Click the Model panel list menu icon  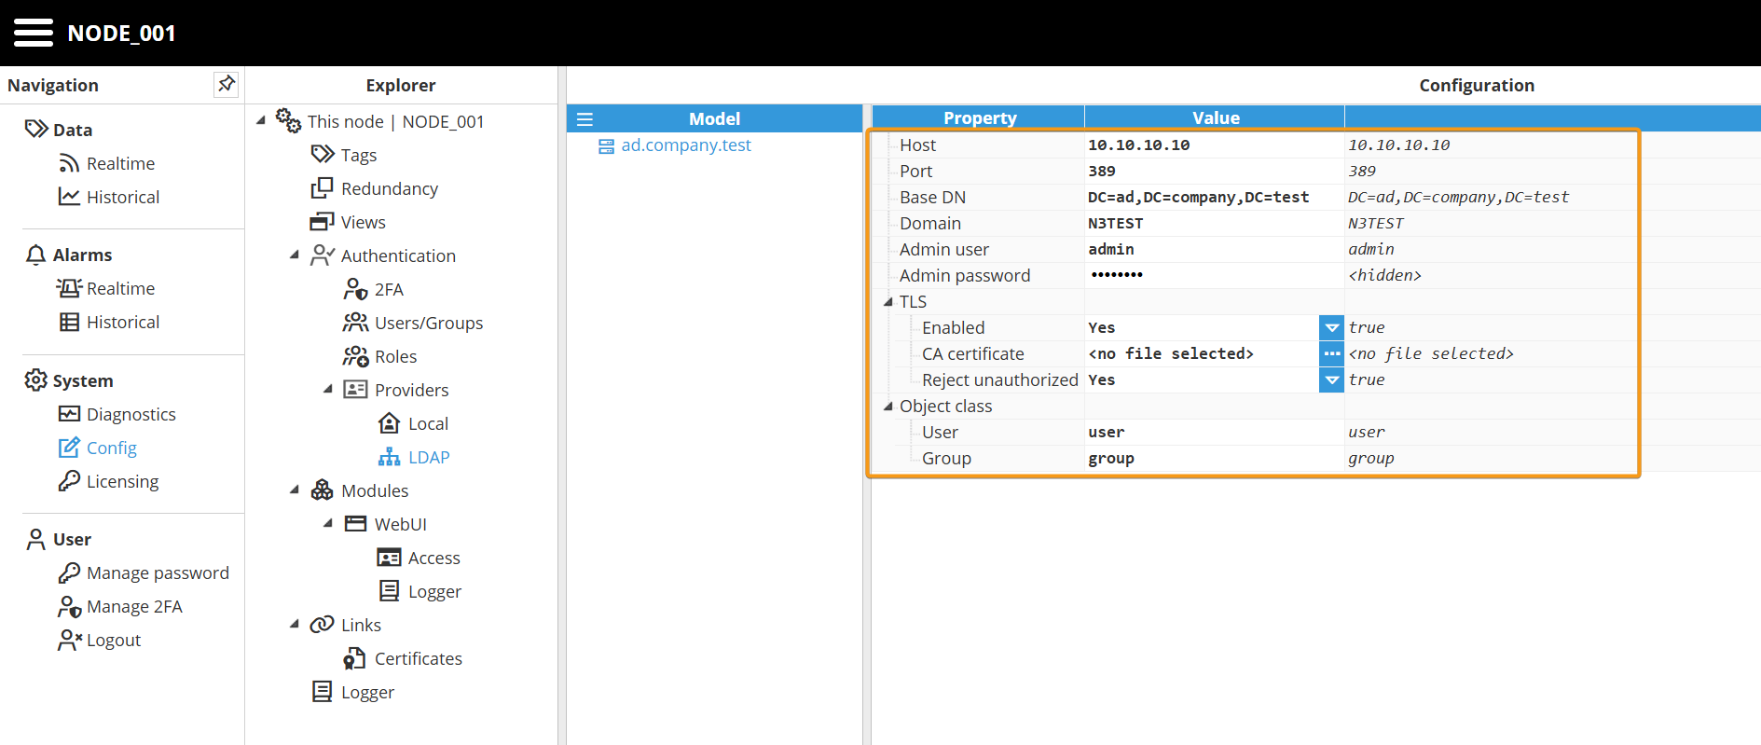coord(585,119)
